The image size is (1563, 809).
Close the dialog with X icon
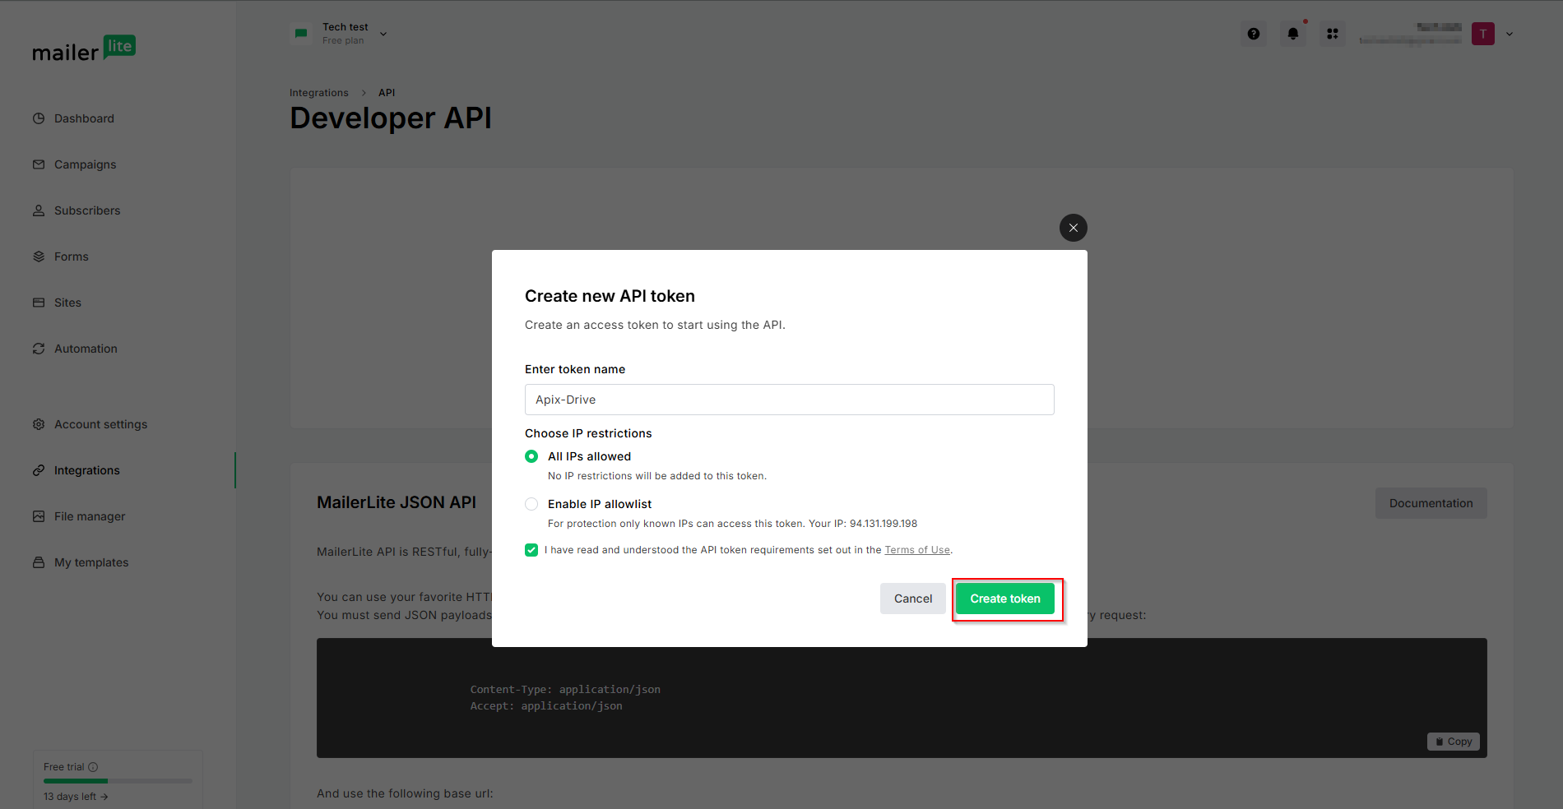coord(1073,228)
